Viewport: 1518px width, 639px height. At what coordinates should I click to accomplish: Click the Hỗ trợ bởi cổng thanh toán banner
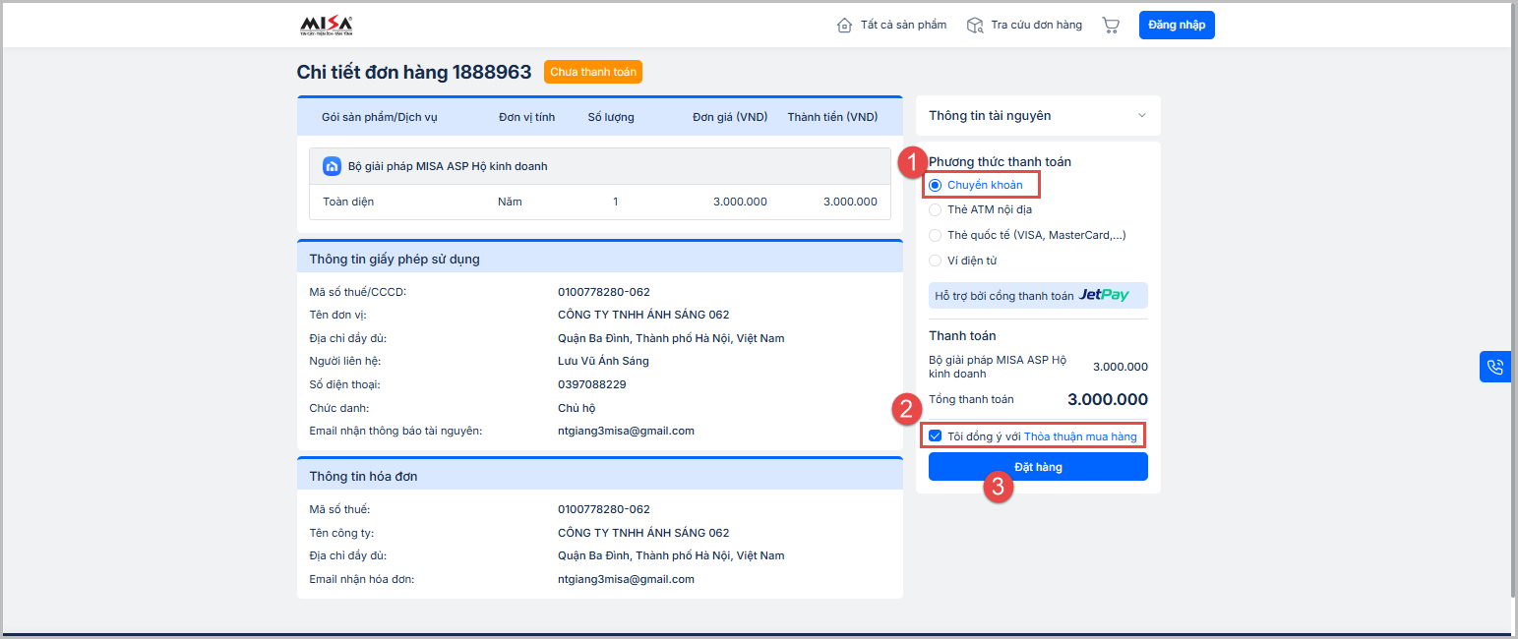click(x=1038, y=295)
